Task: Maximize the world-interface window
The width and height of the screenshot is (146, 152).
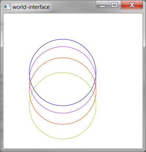Action: pos(115,5)
